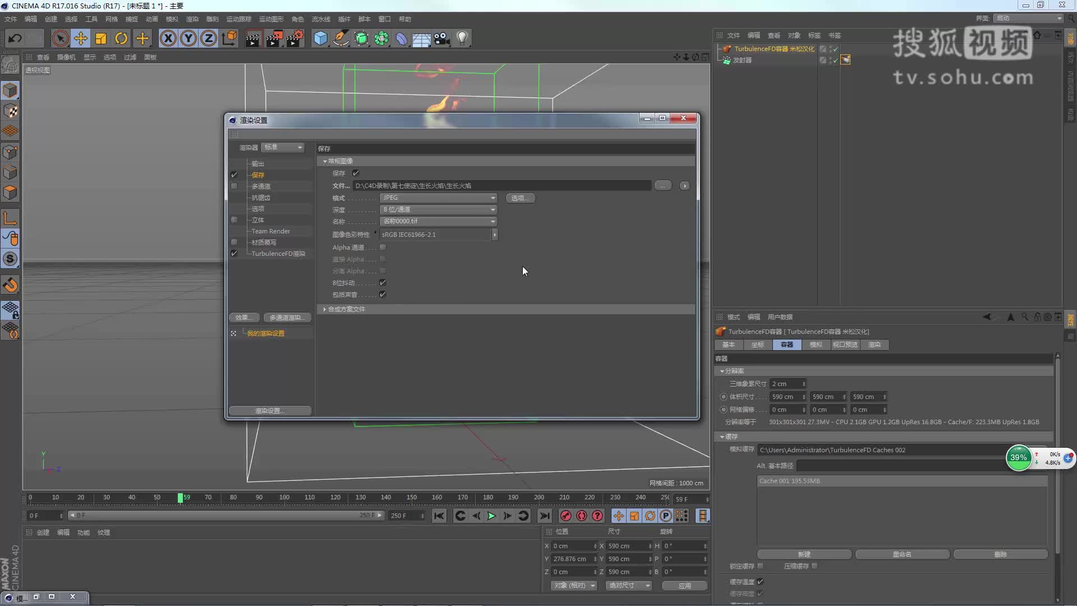Open Edit Render Settings icon
Image resolution: width=1077 pixels, height=606 pixels.
tap(294, 38)
